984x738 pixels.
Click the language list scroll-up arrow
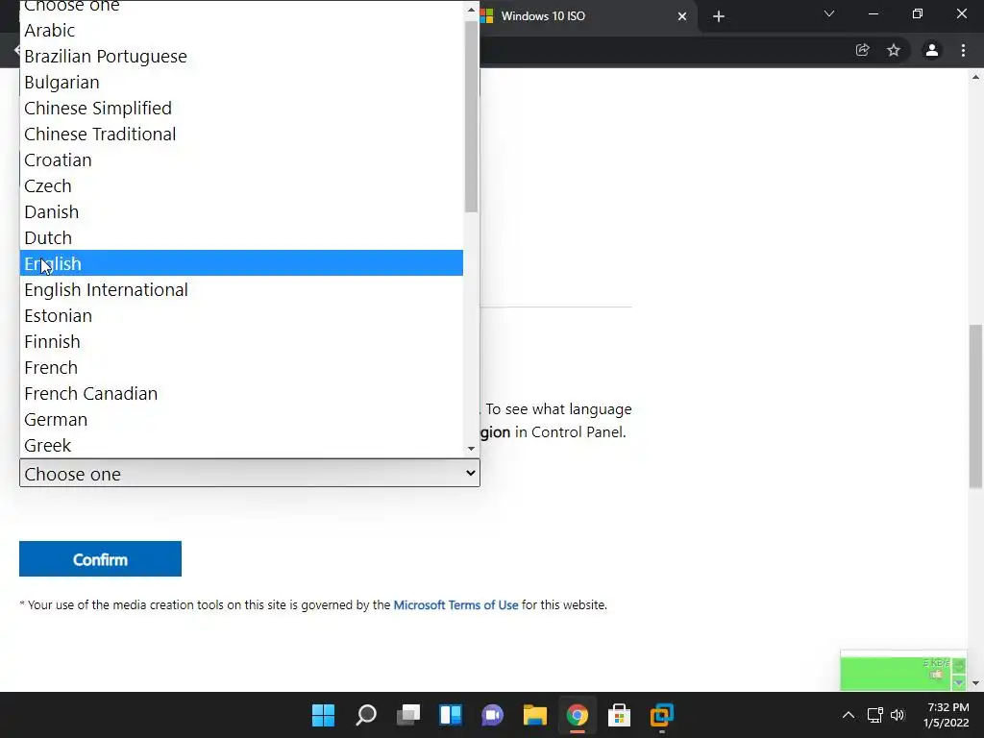point(471,10)
